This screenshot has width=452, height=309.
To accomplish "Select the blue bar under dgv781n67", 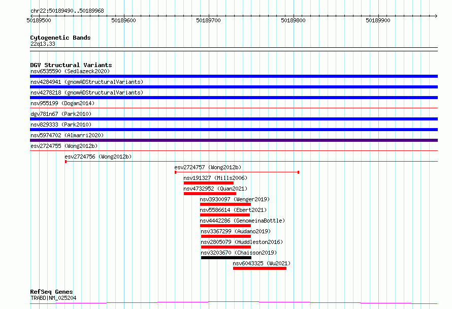I will click(234, 119).
